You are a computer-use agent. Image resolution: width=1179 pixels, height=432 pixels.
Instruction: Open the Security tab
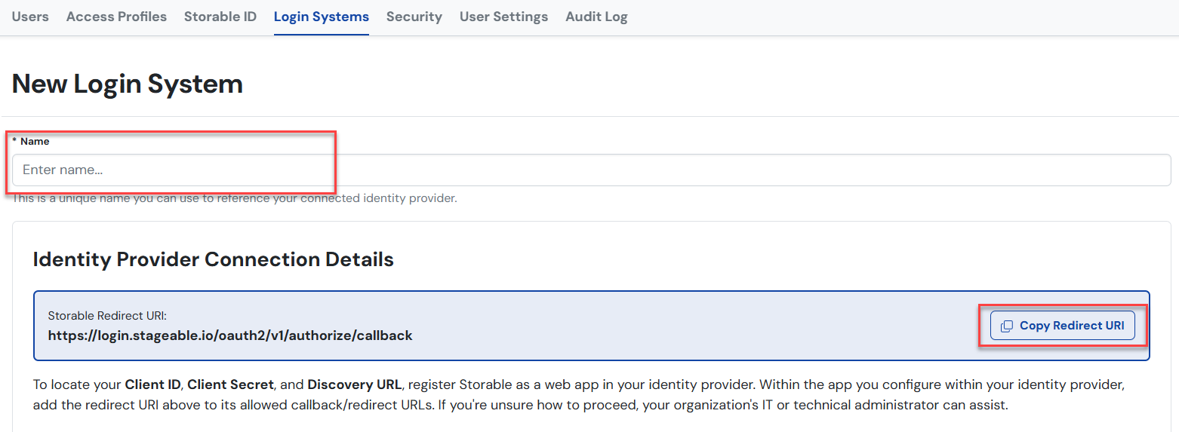(414, 17)
